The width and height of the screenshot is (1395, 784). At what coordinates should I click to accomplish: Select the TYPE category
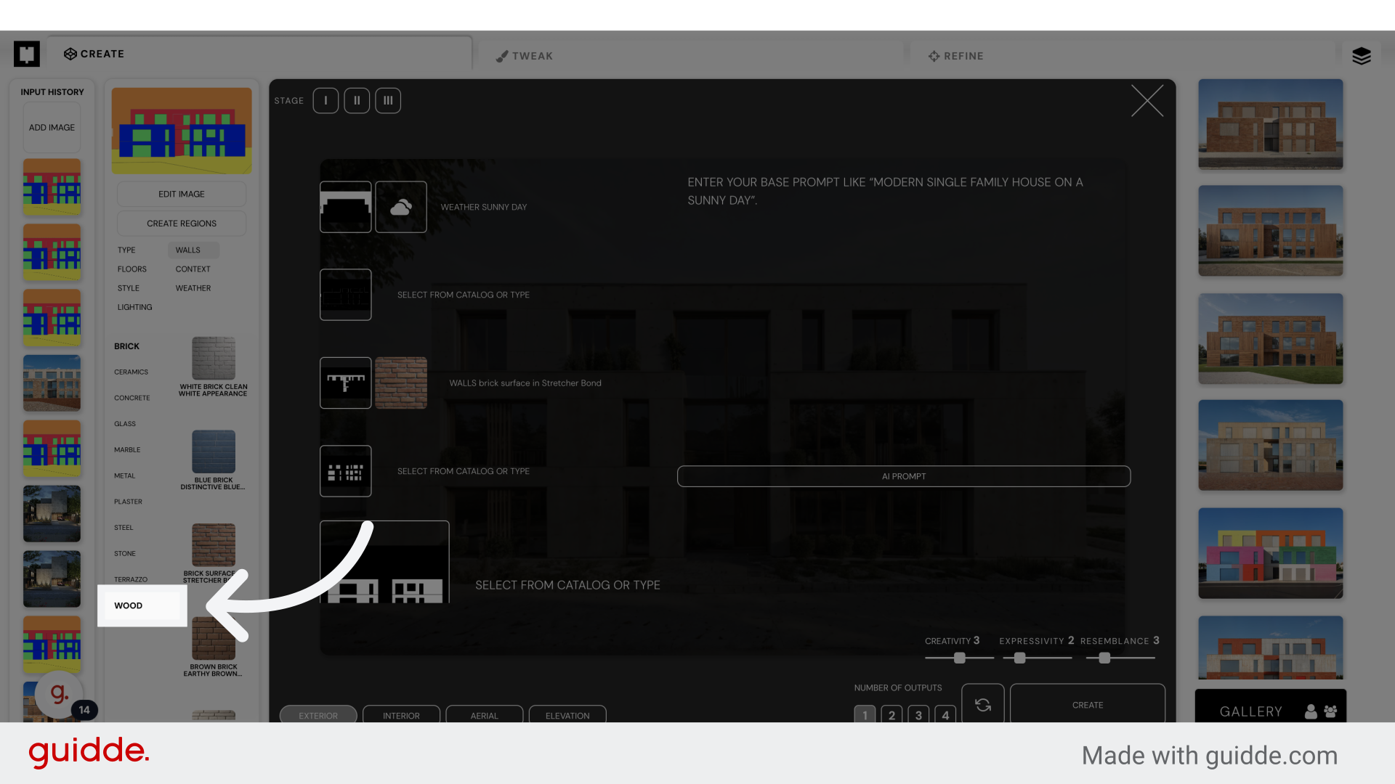click(126, 250)
